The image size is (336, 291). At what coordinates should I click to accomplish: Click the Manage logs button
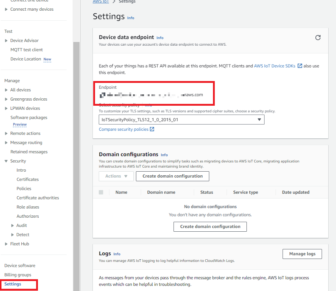[302, 254]
